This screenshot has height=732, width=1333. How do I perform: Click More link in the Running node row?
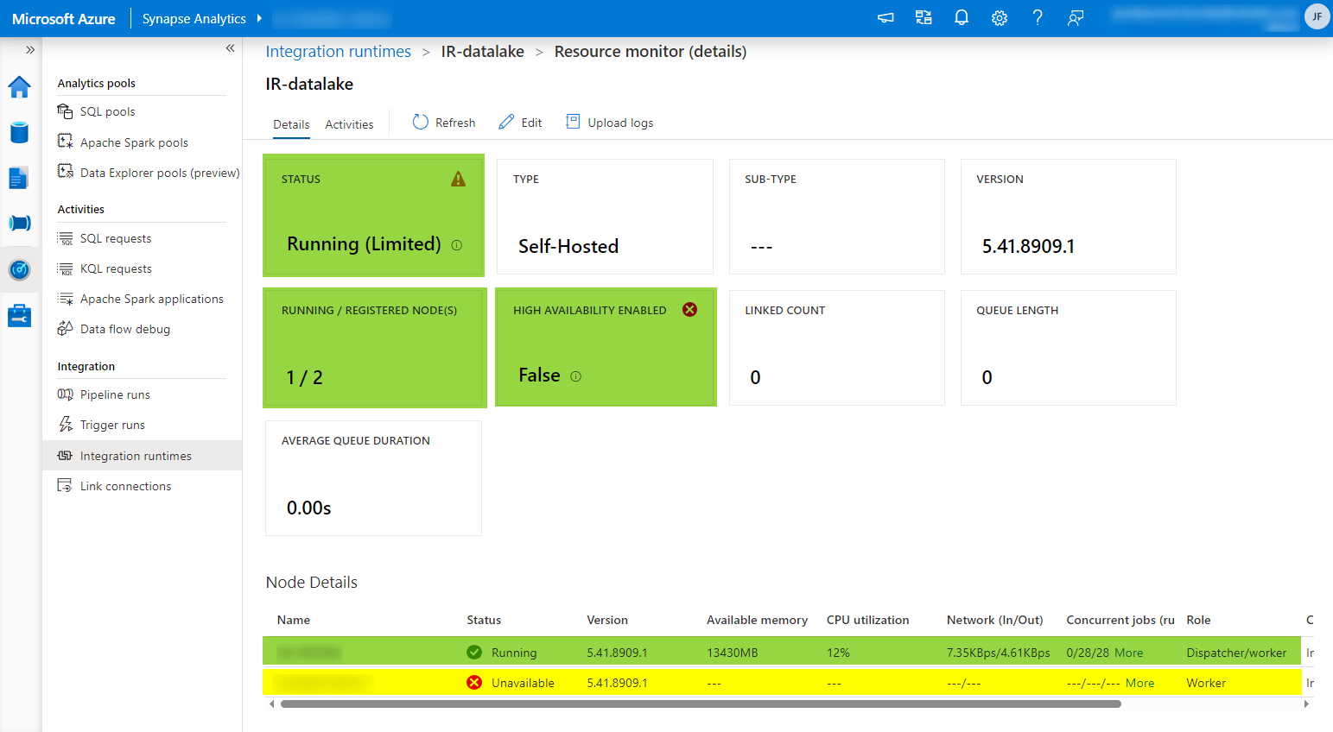(1128, 653)
